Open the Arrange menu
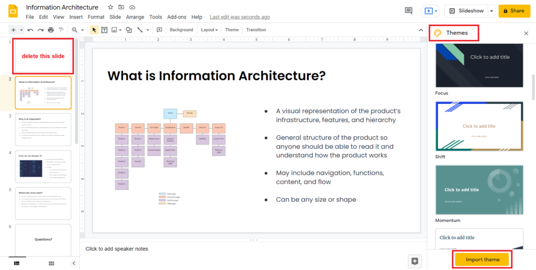Viewport: 536px width, 270px height. 135,17
